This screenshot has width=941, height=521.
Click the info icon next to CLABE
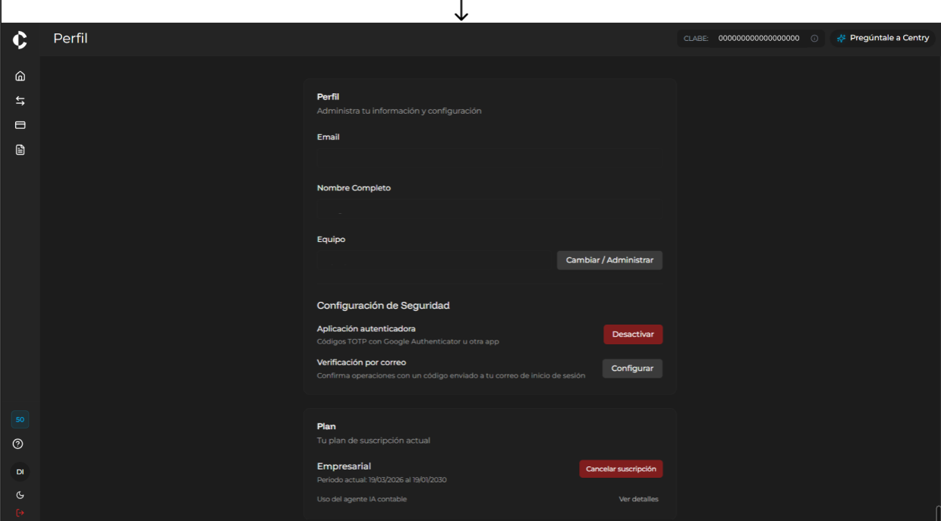click(x=814, y=39)
